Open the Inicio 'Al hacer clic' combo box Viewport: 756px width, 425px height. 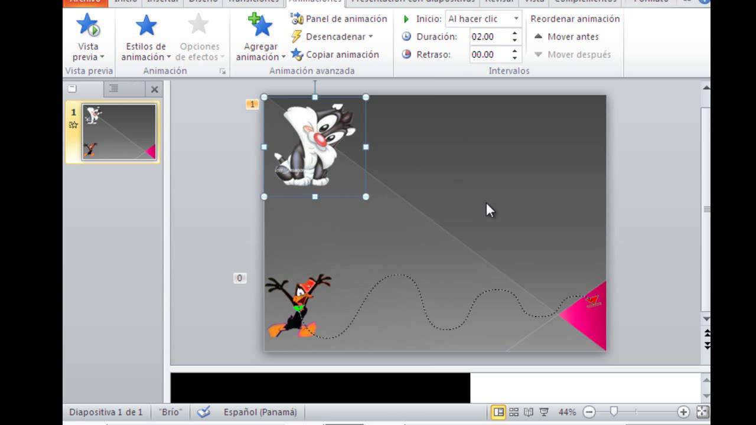(483, 19)
